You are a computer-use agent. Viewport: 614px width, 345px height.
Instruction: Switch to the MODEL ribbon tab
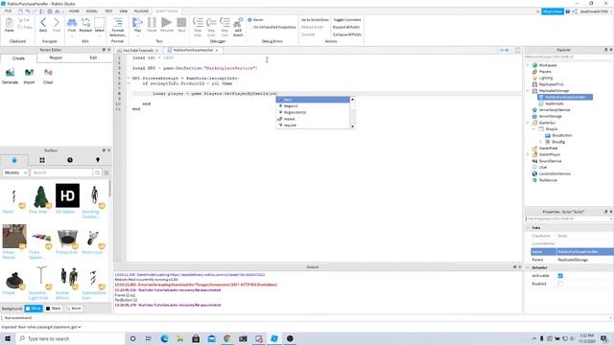(92, 11)
